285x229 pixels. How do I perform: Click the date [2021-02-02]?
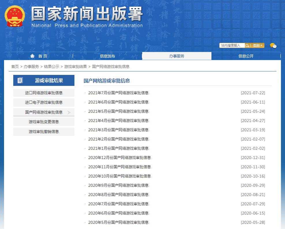click(x=253, y=149)
